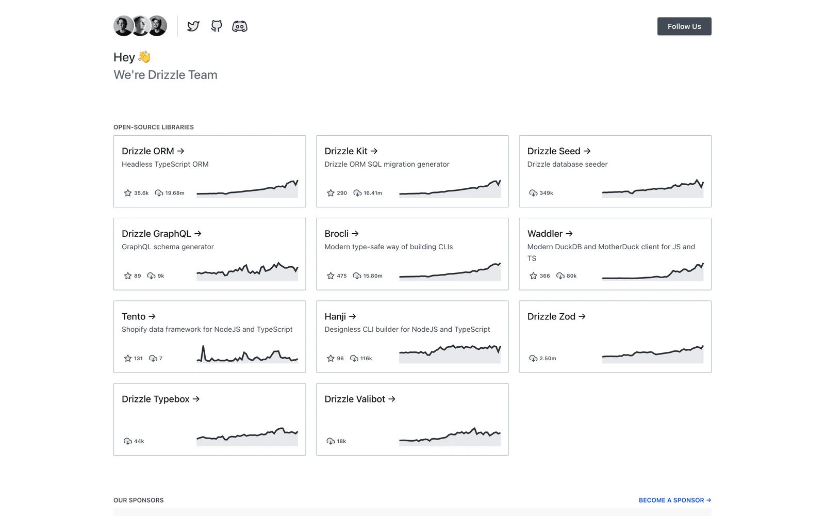Click the Tento downloads sparkline chart

pyautogui.click(x=247, y=353)
